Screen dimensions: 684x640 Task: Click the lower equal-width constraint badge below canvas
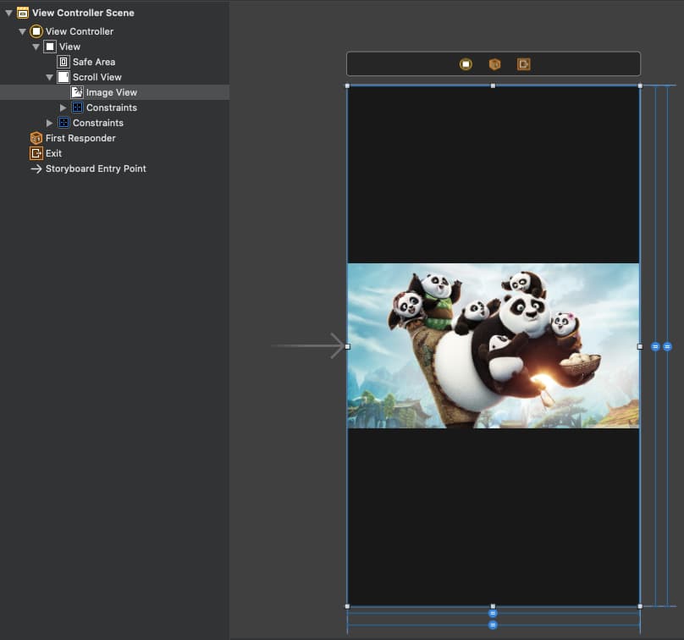coord(493,625)
